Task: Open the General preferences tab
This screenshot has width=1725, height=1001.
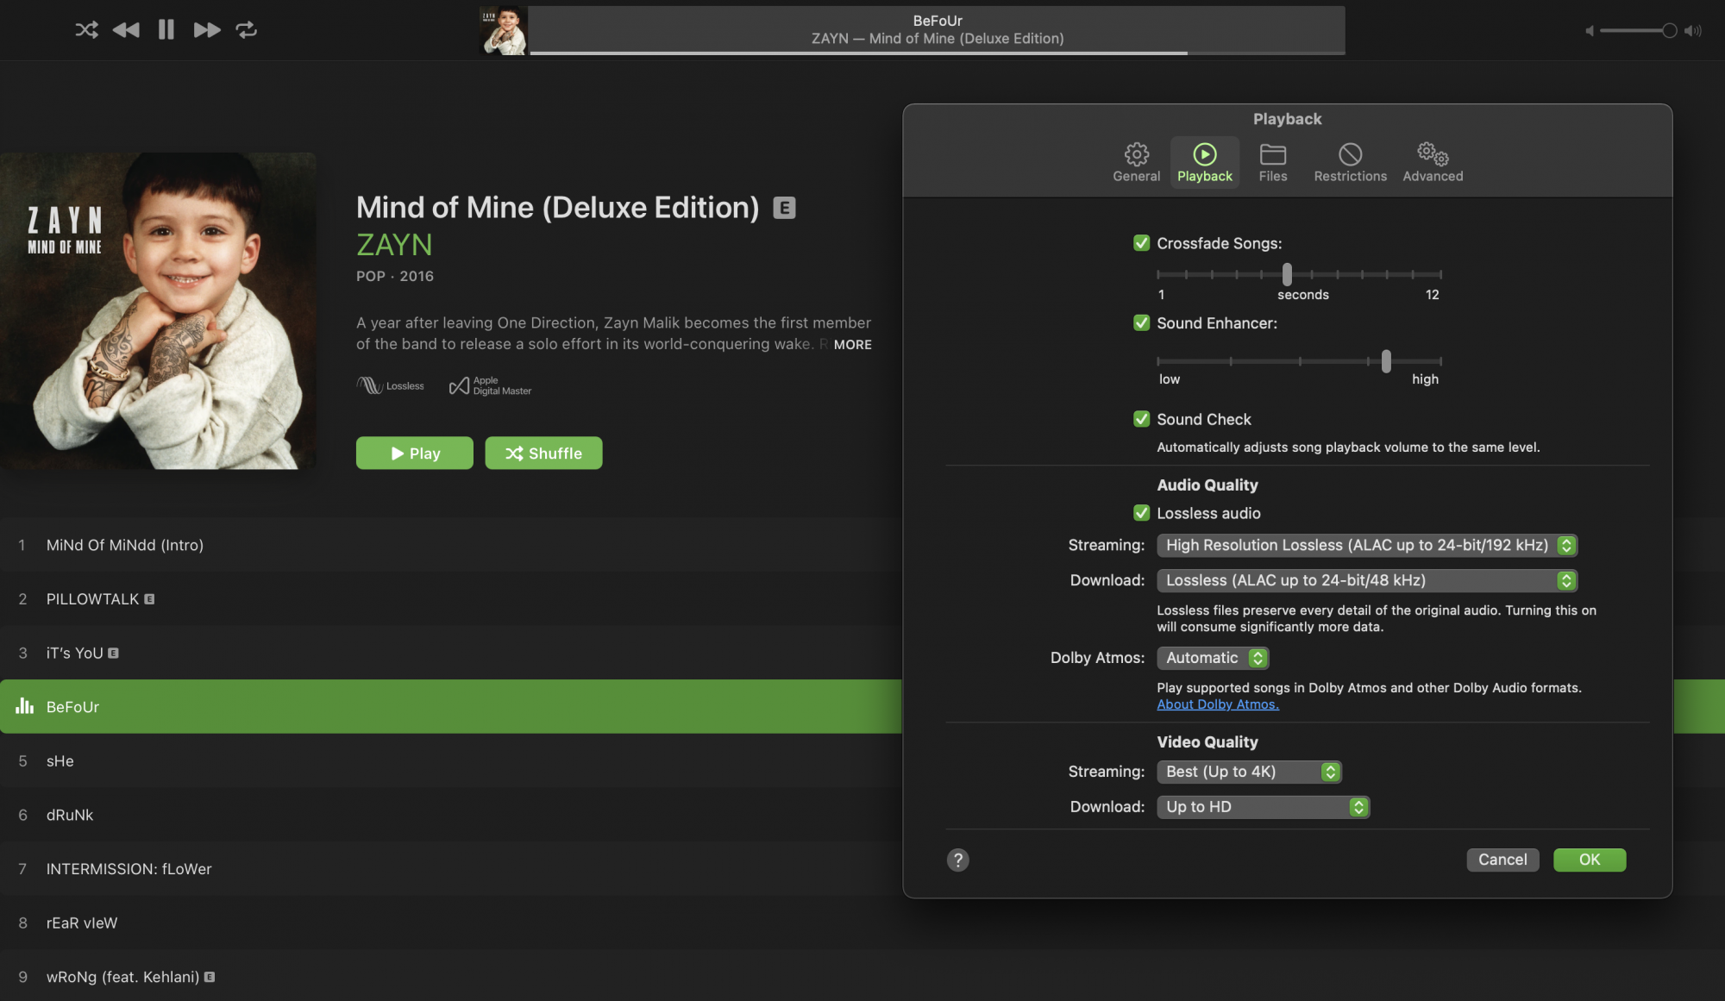Action: [1137, 162]
